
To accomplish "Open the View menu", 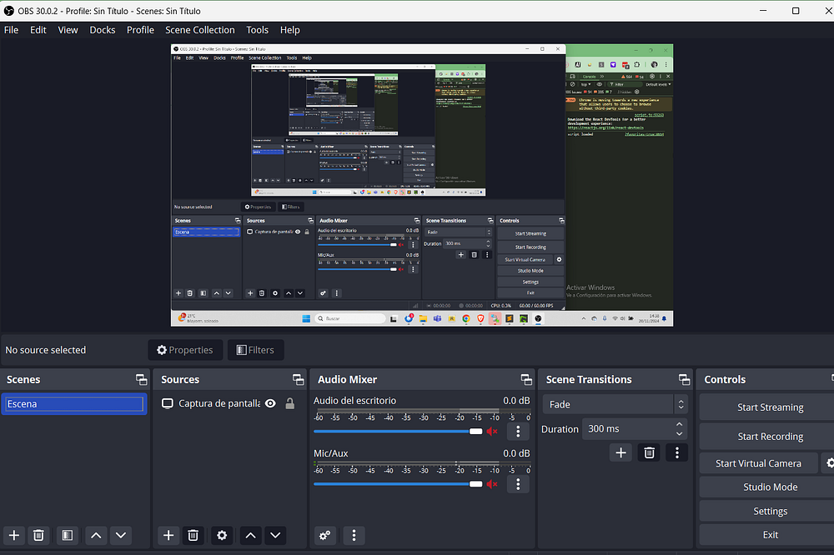I will (68, 30).
